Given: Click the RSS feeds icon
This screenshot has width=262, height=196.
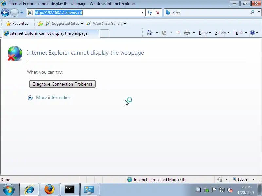Looking at the screenshot, I should pos(164,33).
